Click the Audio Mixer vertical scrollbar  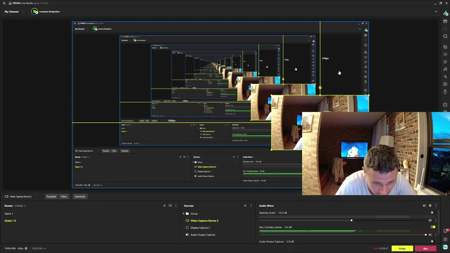tap(439, 221)
